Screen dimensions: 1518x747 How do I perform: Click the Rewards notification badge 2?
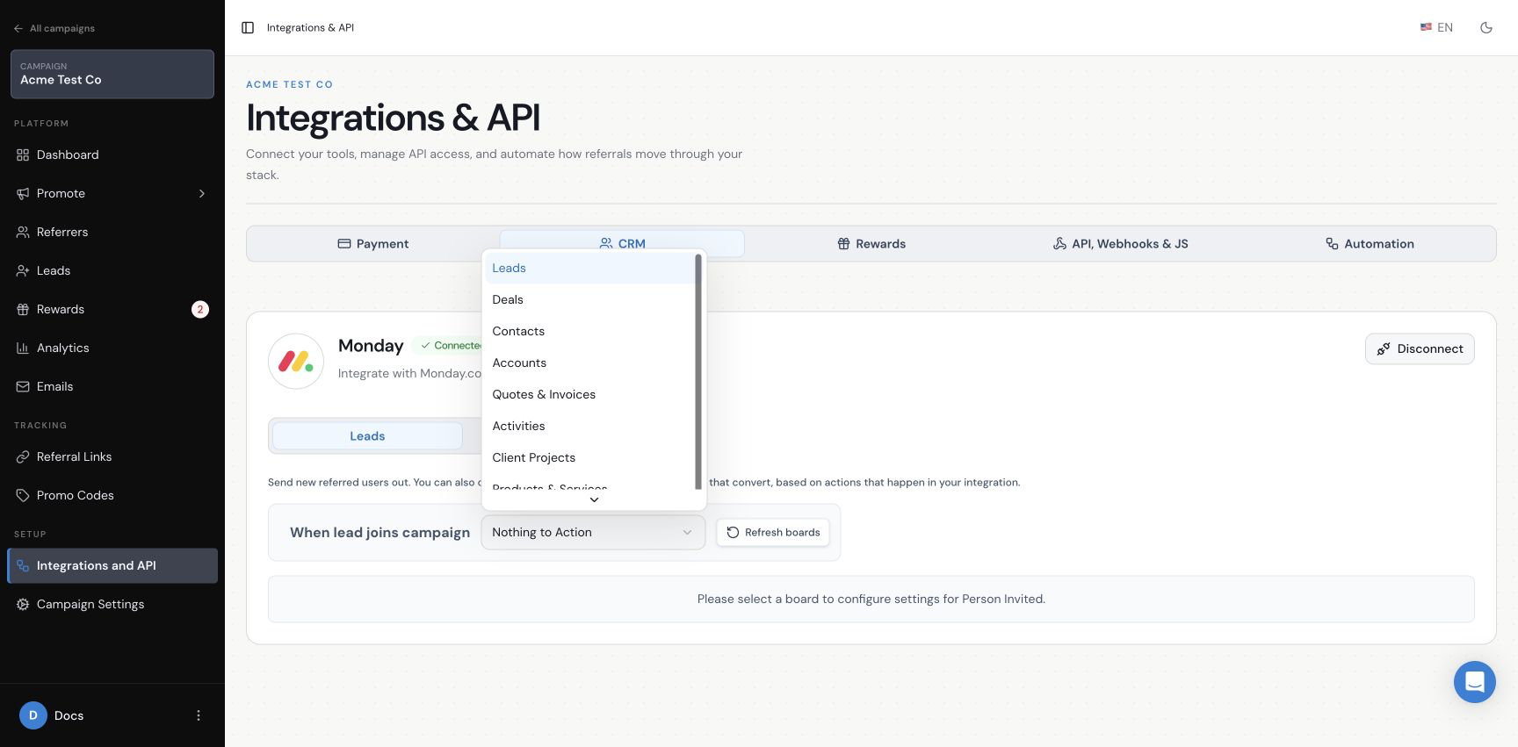click(x=200, y=309)
